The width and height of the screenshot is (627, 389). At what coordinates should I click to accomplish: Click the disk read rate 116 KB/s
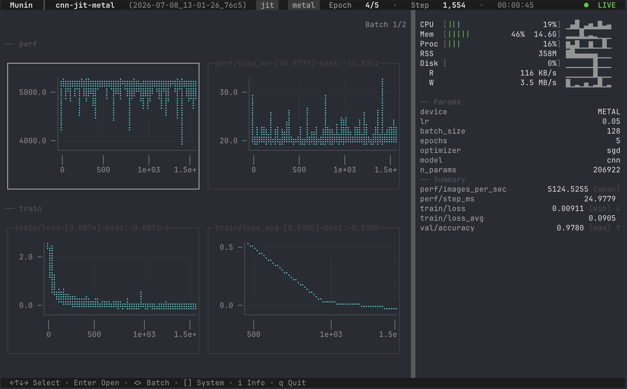[538, 73]
